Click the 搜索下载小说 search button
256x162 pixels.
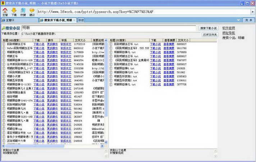pos(209,28)
